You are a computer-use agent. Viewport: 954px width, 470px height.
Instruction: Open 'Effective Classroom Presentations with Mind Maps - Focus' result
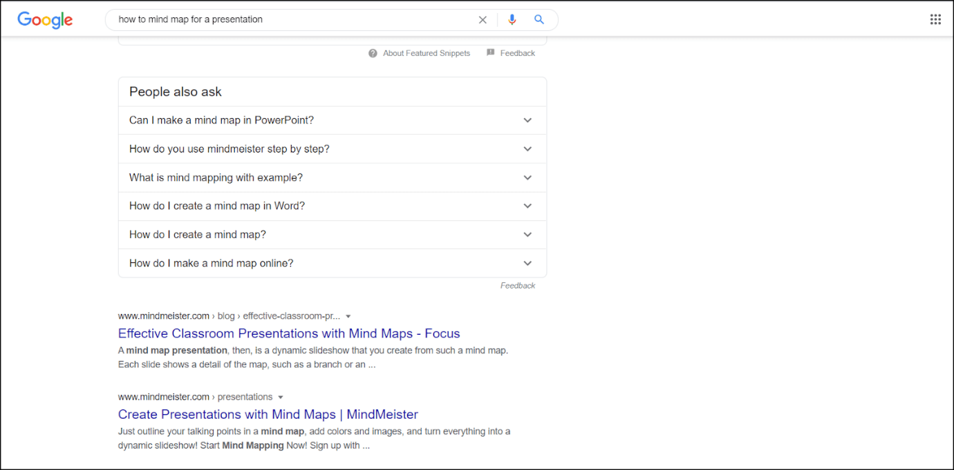pyautogui.click(x=289, y=333)
